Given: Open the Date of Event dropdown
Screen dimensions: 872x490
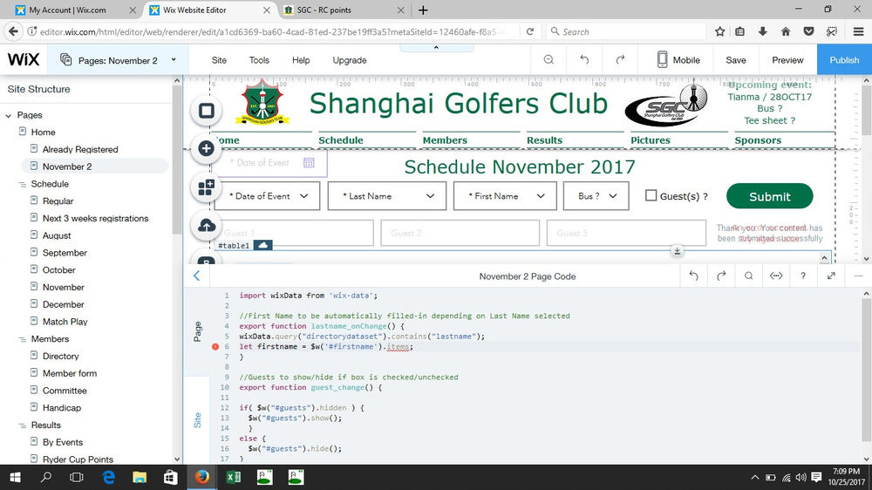Looking at the screenshot, I should pyautogui.click(x=267, y=196).
